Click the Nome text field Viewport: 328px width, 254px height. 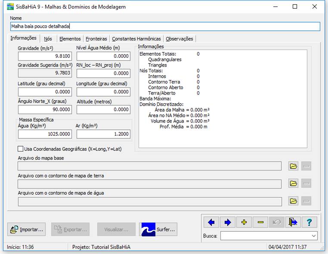pyautogui.click(x=165, y=26)
